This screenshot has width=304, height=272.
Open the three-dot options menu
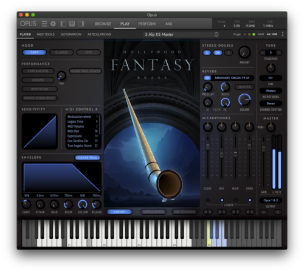pyautogui.click(x=283, y=34)
